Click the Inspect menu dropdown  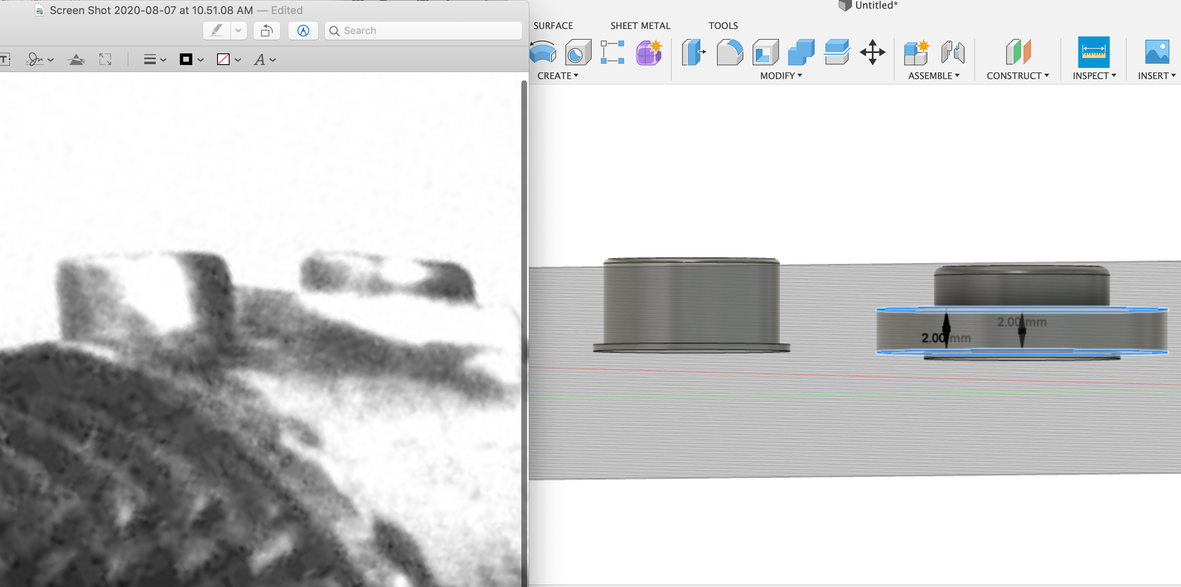(x=1094, y=75)
